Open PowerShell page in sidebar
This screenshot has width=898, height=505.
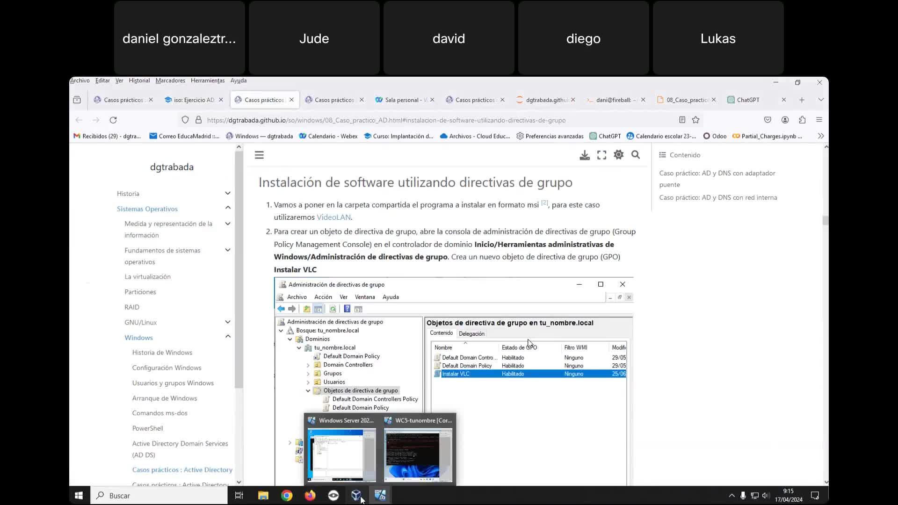(x=147, y=428)
